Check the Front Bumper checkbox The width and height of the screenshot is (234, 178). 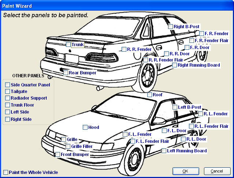tap(57, 155)
